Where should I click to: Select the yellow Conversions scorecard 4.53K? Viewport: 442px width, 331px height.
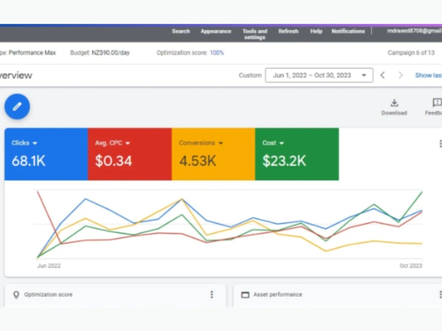(213, 154)
